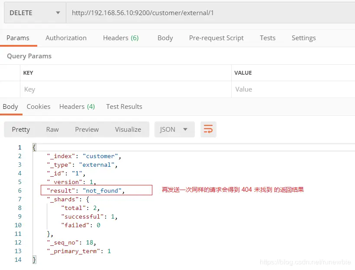Viewport: 355px width, 270px height.
Task: Switch to Visualize response view
Action: coord(128,130)
